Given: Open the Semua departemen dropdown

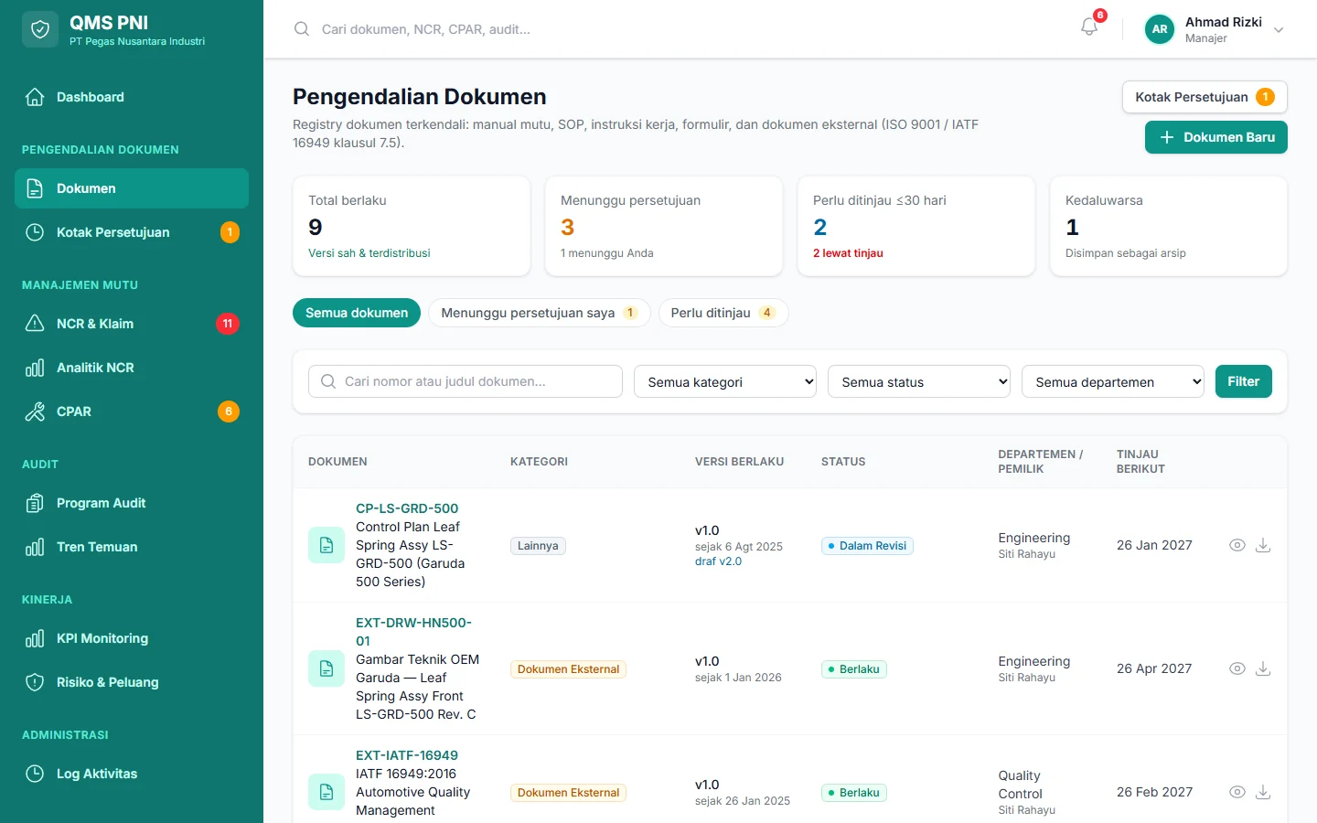Looking at the screenshot, I should point(1113,381).
